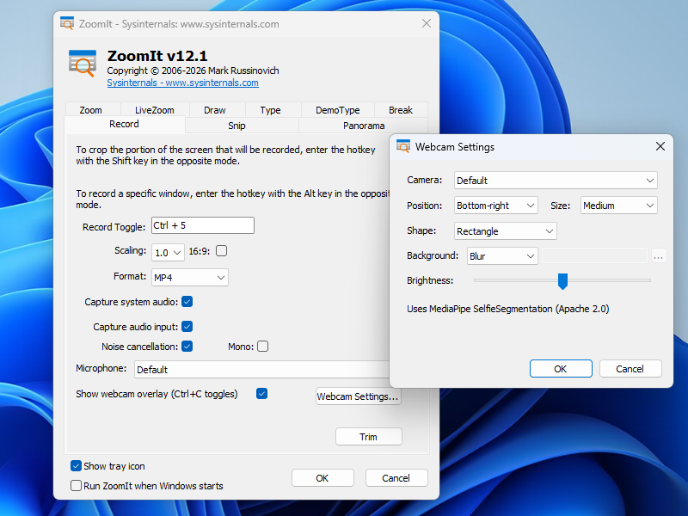Click the MediaPipe SelfieSegmentation license text
This screenshot has width=688, height=516.
(x=507, y=309)
